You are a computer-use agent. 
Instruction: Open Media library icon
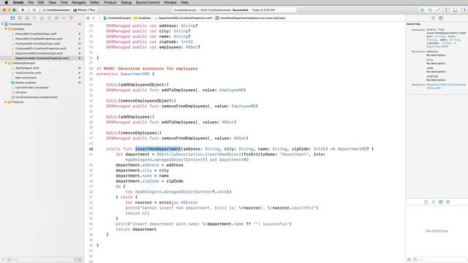(x=448, y=202)
